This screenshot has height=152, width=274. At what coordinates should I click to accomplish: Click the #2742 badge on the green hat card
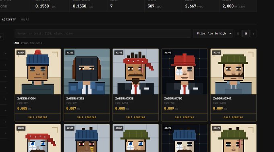tap(217, 53)
